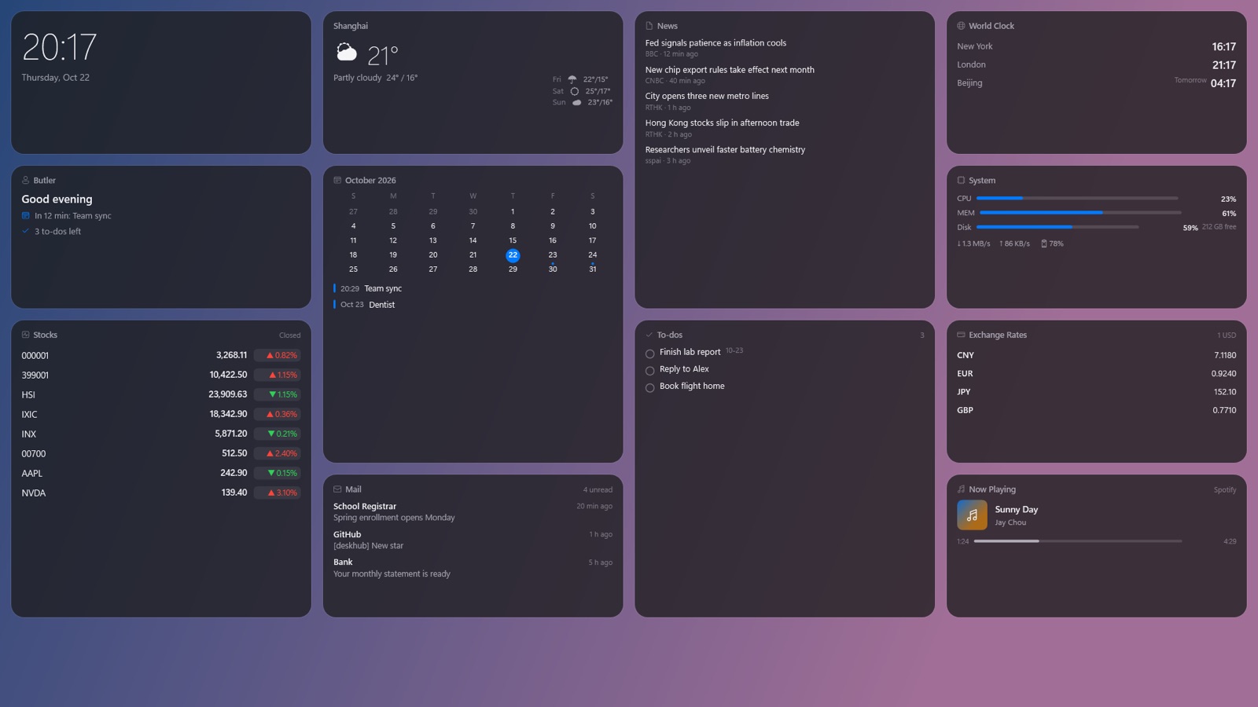
Task: Click the Spotify label in Now Playing
Action: (1224, 490)
